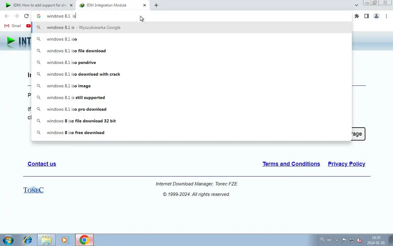This screenshot has height=246, width=393.
Task: Open Chrome three-dot menu
Action: coord(386,16)
